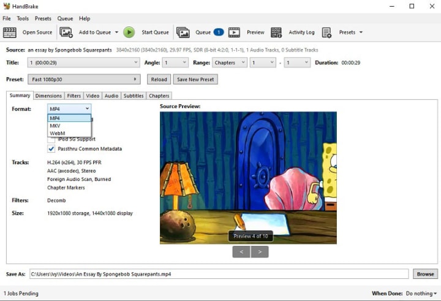
Task: Select MP4 in the format list
Action: pyautogui.click(x=69, y=118)
